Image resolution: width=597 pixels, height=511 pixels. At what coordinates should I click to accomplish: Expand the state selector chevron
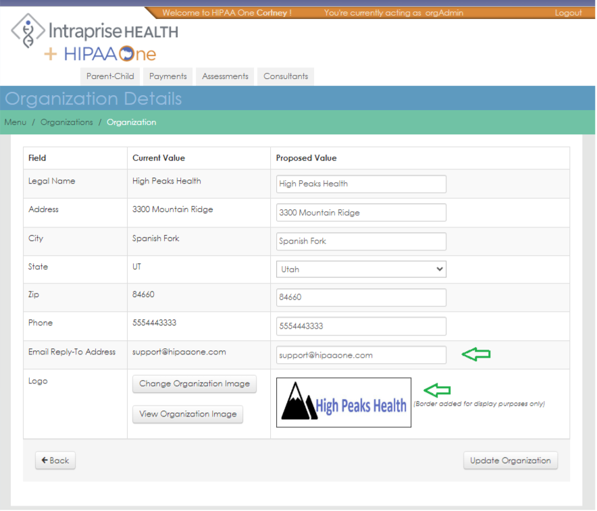tap(441, 269)
